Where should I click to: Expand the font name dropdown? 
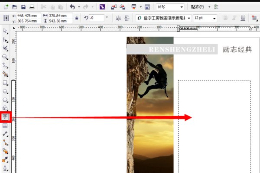[x=189, y=18]
